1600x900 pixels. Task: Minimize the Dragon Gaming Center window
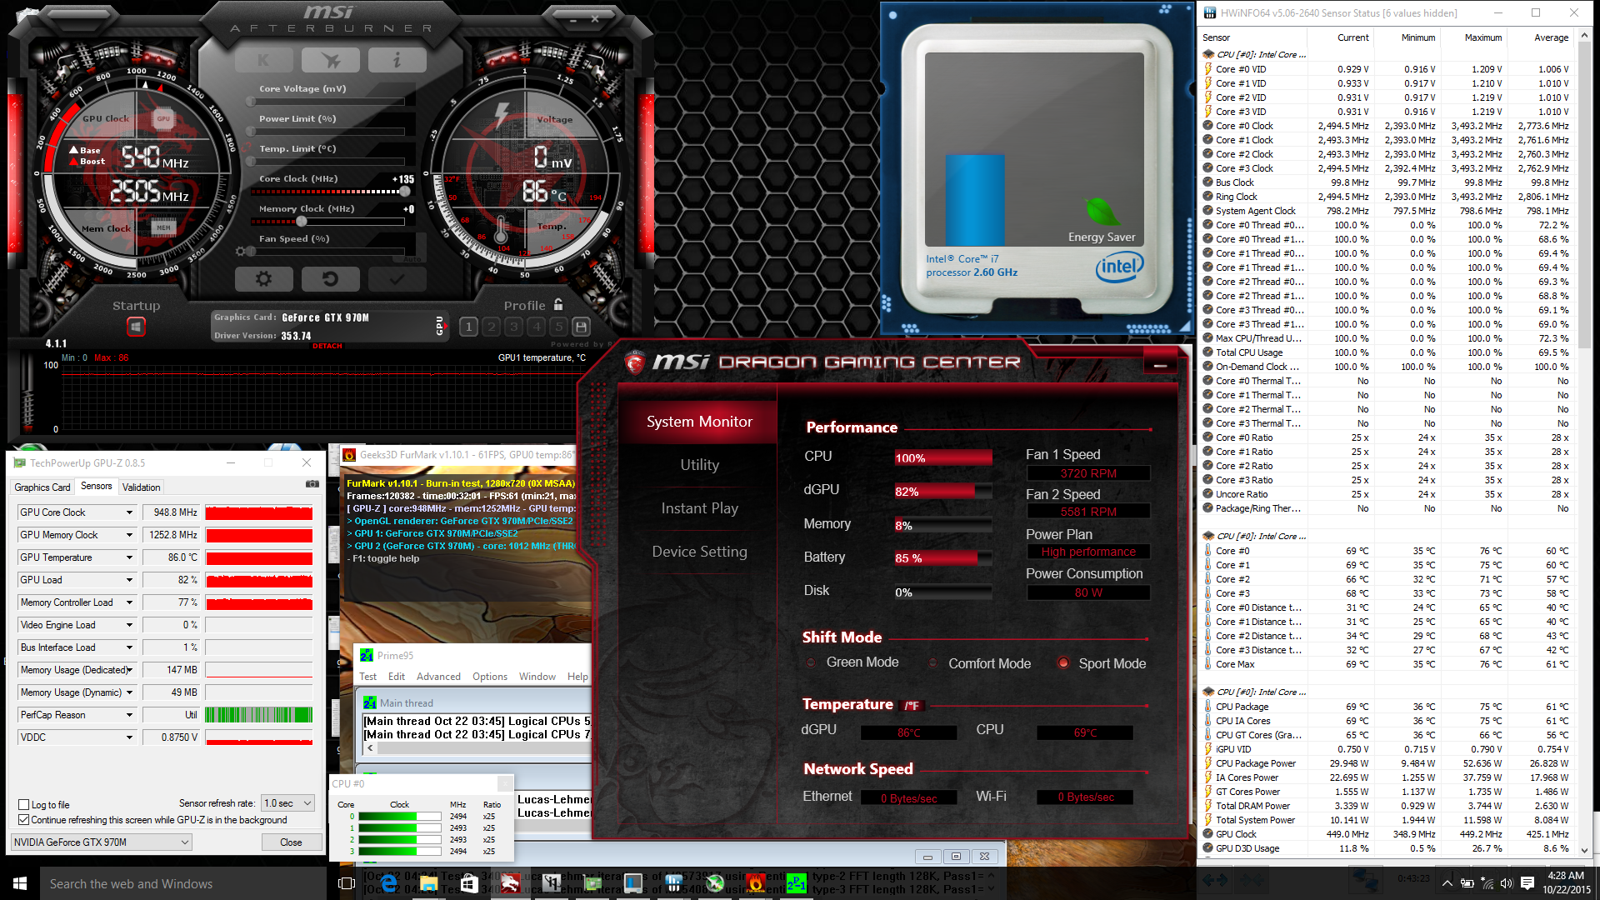coord(1160,365)
